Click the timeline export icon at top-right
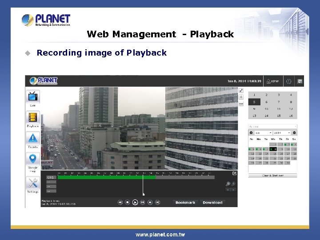 click(x=235, y=173)
